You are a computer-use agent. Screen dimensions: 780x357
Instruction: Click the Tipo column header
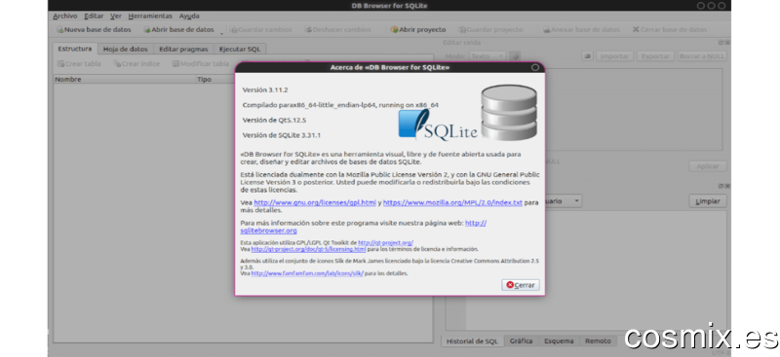click(214, 79)
